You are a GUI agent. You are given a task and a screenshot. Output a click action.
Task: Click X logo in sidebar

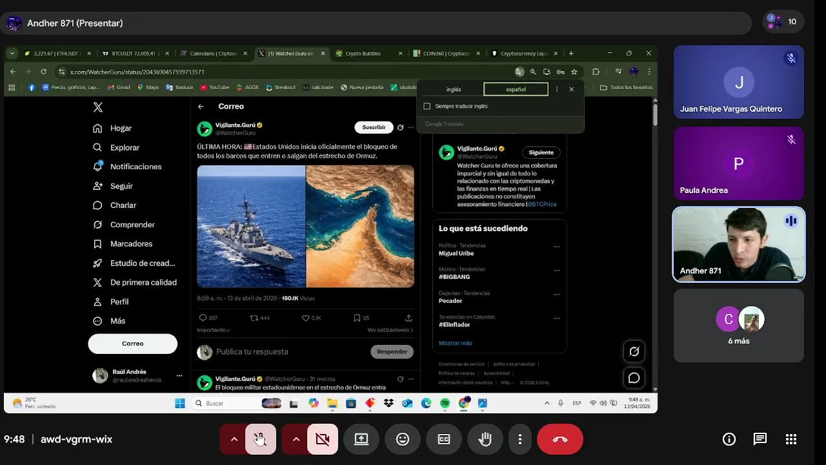[x=98, y=107]
